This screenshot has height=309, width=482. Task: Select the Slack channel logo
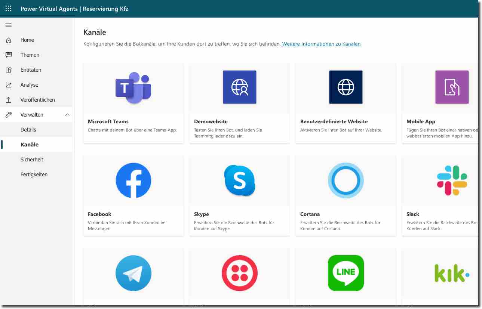point(452,180)
